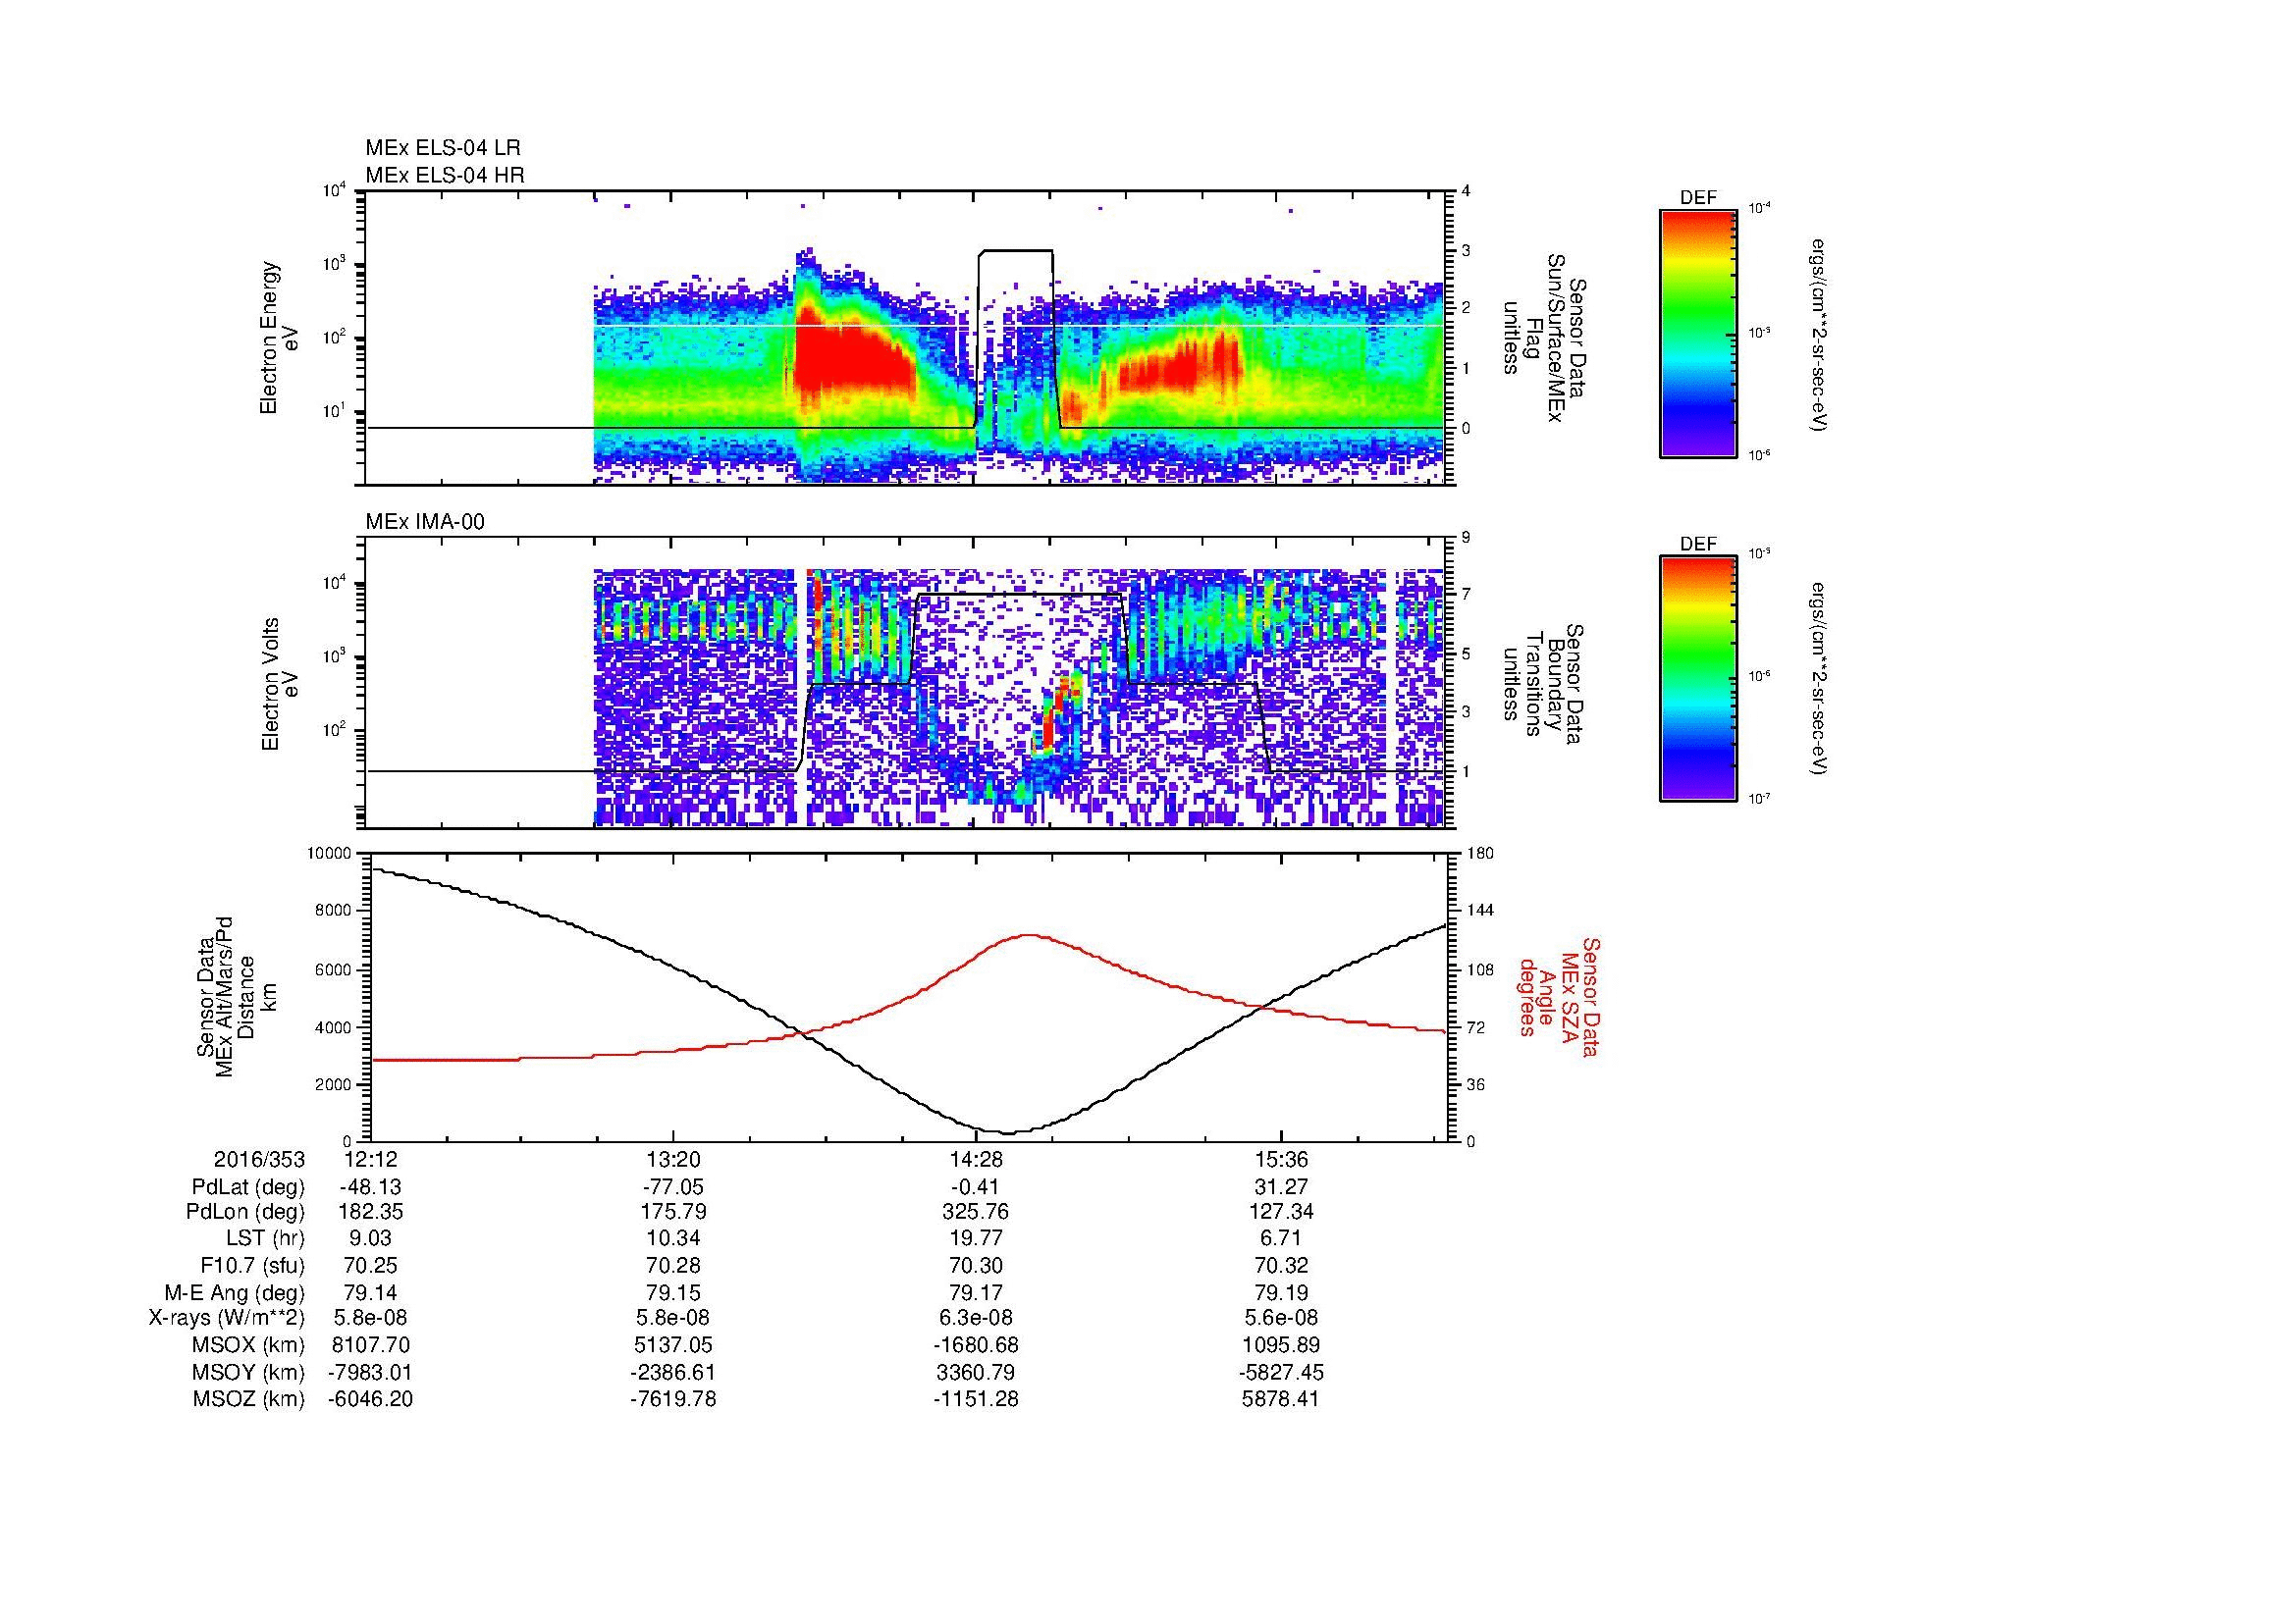
Task: Click altitude axis tick 10000
Action: [328, 854]
